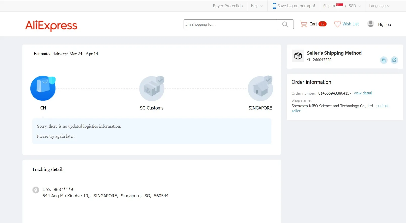The width and height of the screenshot is (406, 223).
Task: Click Save big on our app link
Action: click(296, 6)
